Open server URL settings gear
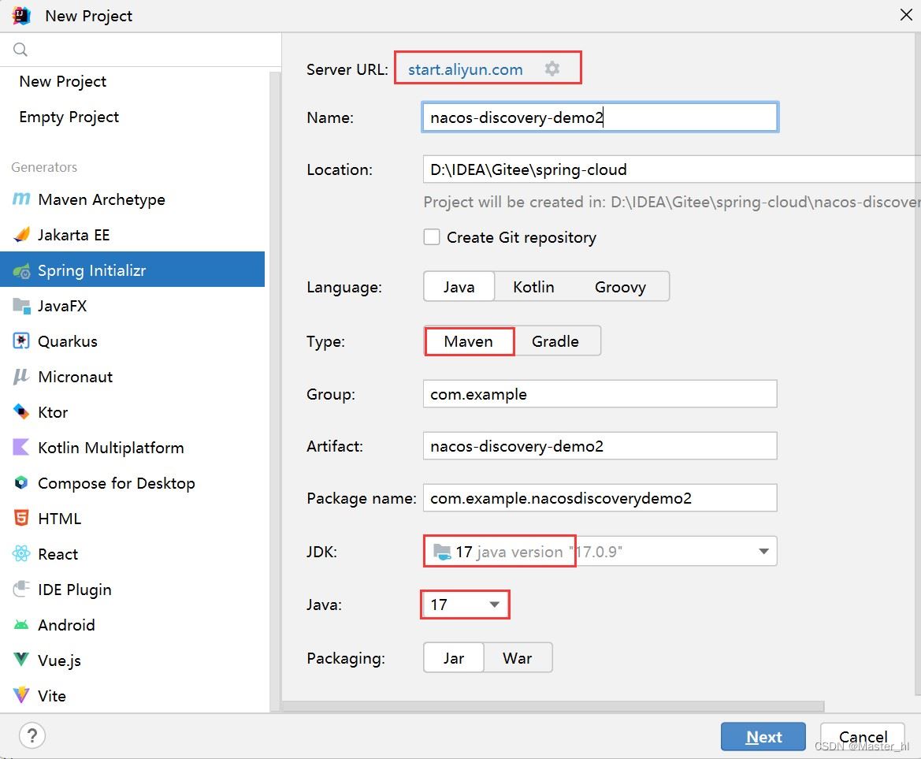This screenshot has height=759, width=921. pos(552,69)
